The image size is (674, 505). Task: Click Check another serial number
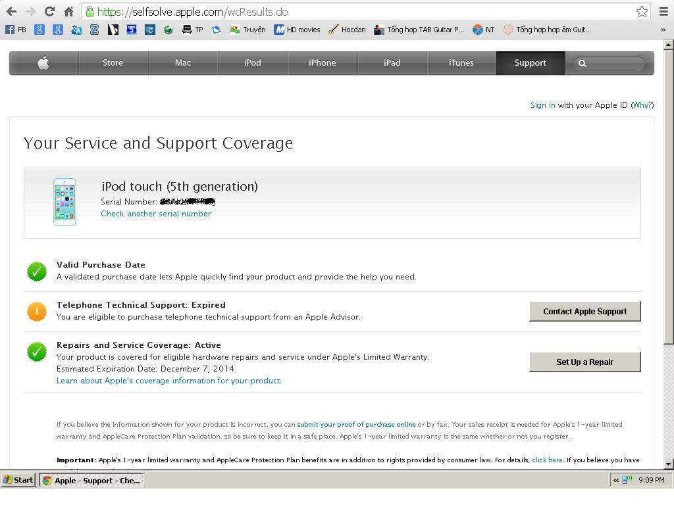[x=156, y=214]
